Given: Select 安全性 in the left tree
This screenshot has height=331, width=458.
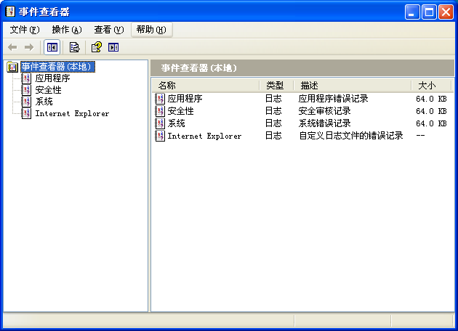Looking at the screenshot, I should (48, 90).
